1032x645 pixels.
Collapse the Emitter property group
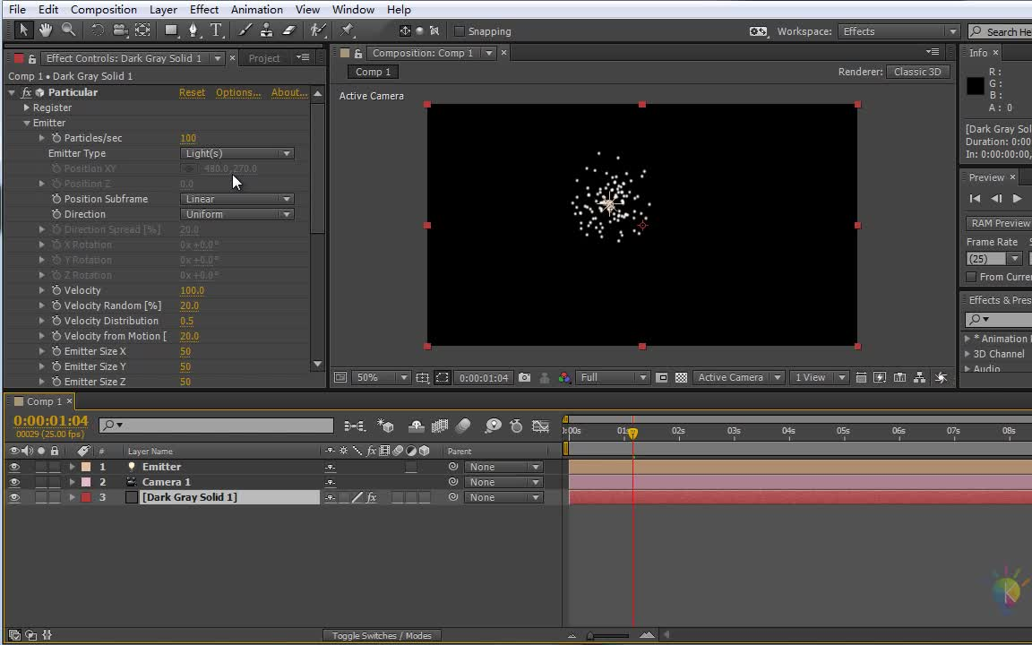(27, 123)
